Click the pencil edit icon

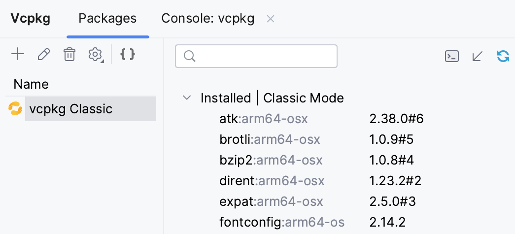(44, 54)
